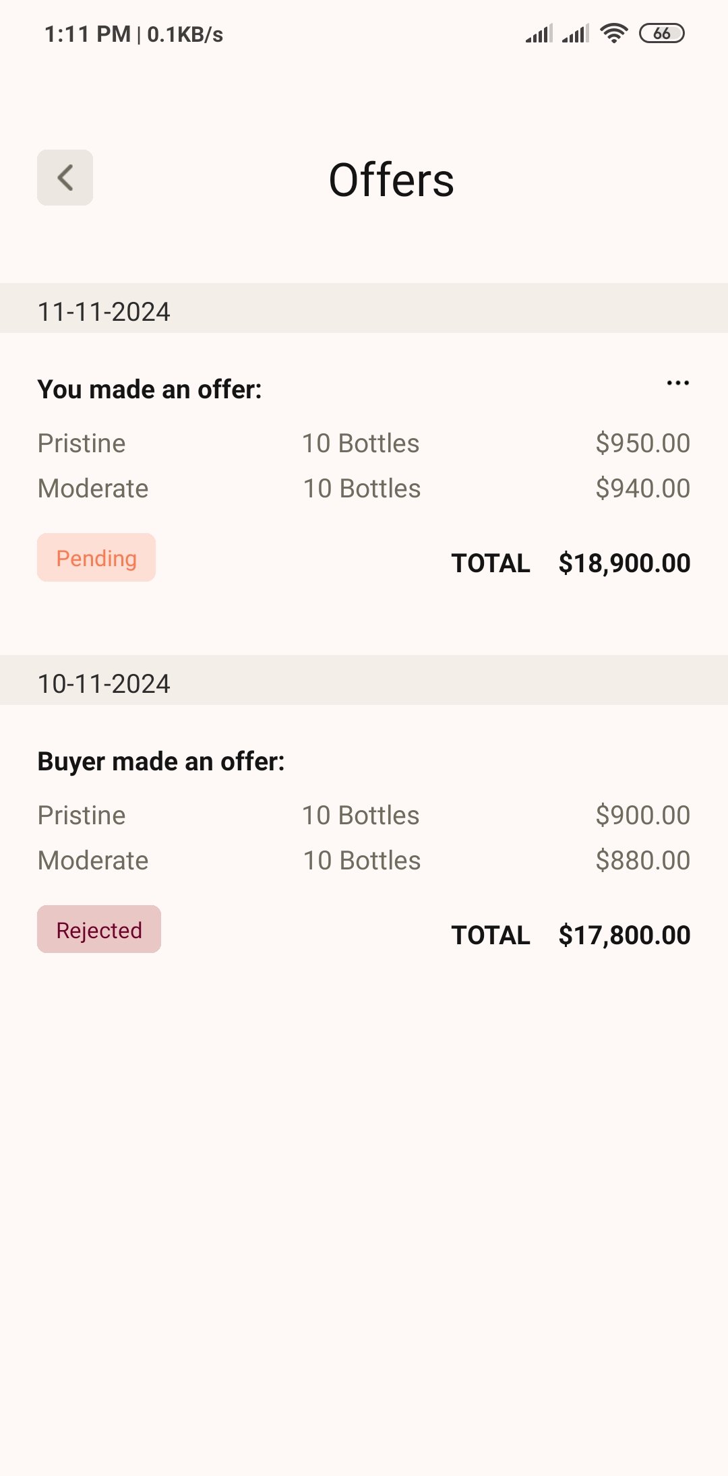Tap the clock time in status bar

pyautogui.click(x=88, y=34)
